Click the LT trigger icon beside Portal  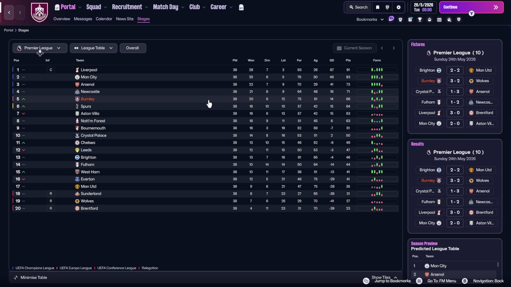click(x=57, y=7)
